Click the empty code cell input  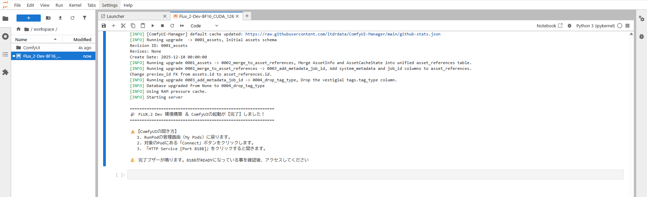click(x=375, y=174)
